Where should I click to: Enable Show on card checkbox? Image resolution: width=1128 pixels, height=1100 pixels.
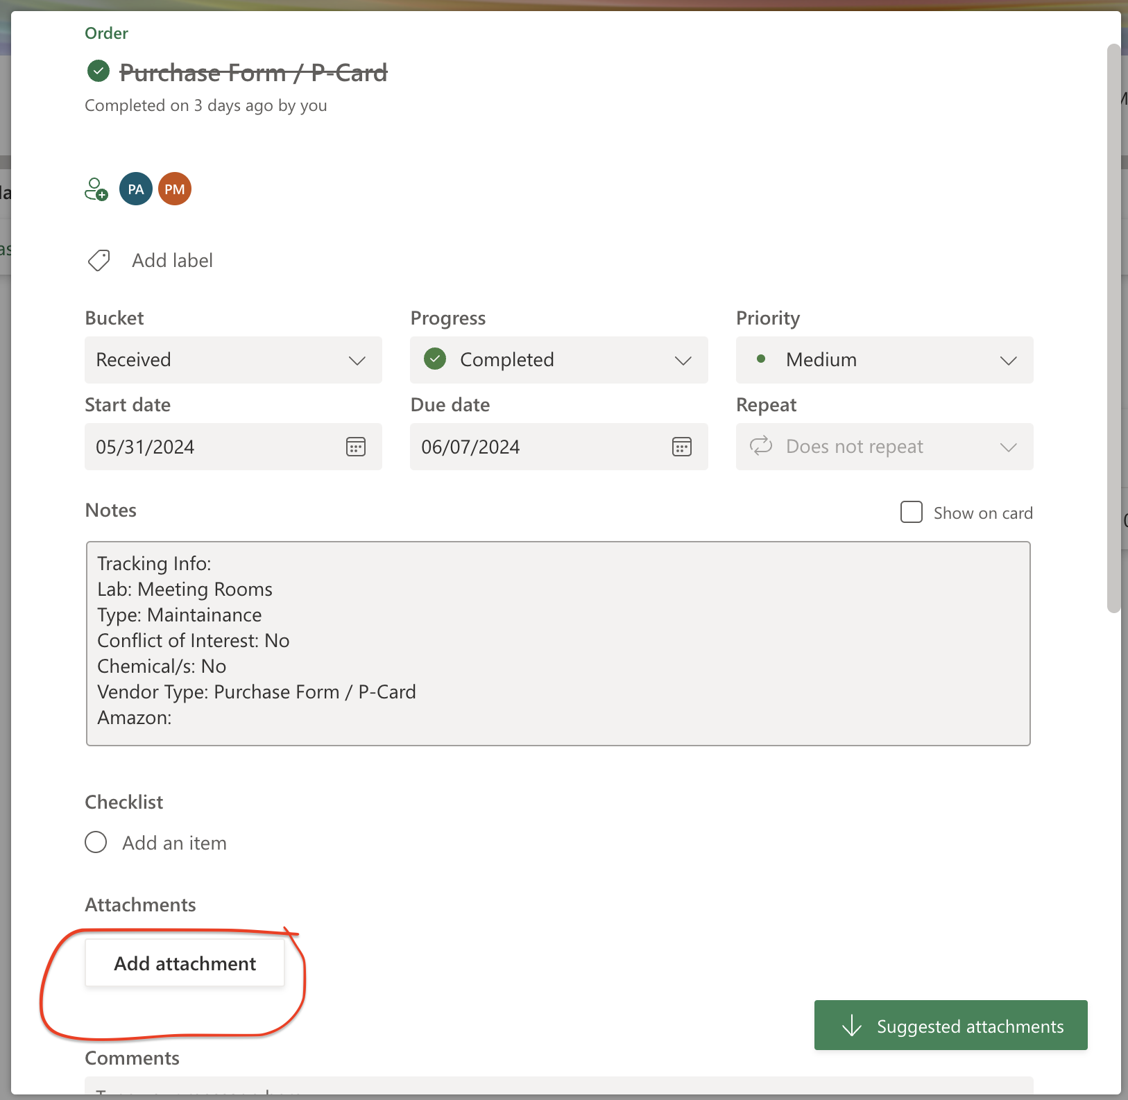(911, 513)
